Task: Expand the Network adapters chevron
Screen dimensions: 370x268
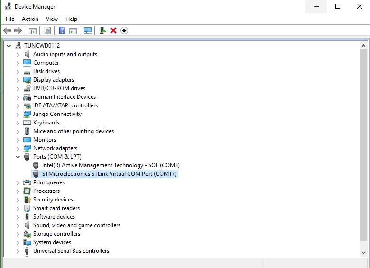Action: tap(18, 148)
